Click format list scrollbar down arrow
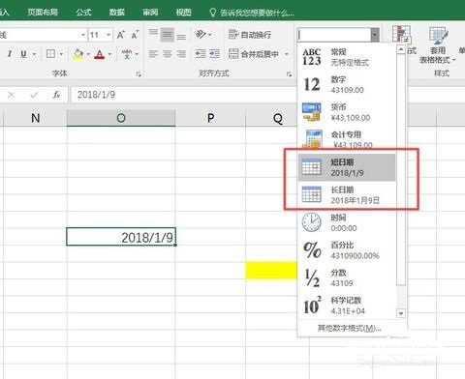The image size is (465, 379). tap(401, 313)
